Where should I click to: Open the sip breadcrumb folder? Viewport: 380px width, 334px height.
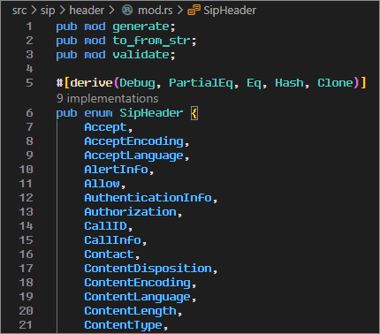(48, 11)
